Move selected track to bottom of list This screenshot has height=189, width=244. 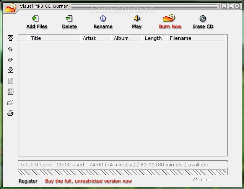point(10,70)
